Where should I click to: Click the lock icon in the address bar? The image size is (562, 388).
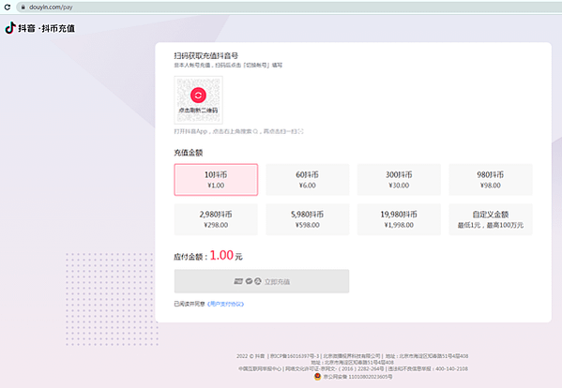(23, 7)
